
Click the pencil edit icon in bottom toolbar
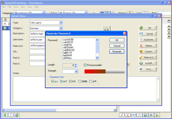pyautogui.click(x=122, y=115)
